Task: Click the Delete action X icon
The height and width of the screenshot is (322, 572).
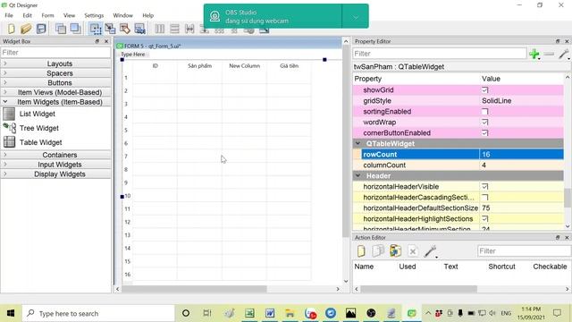Action: (x=413, y=251)
